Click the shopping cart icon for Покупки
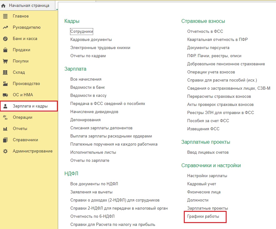The image size is (276, 229). (x=5, y=61)
